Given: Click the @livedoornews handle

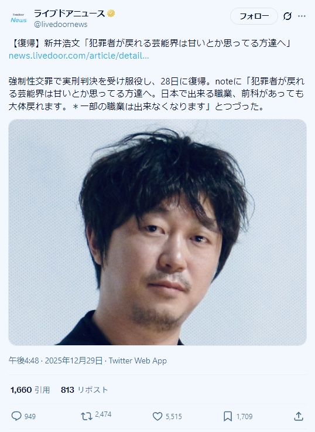Looking at the screenshot, I should pos(60,25).
